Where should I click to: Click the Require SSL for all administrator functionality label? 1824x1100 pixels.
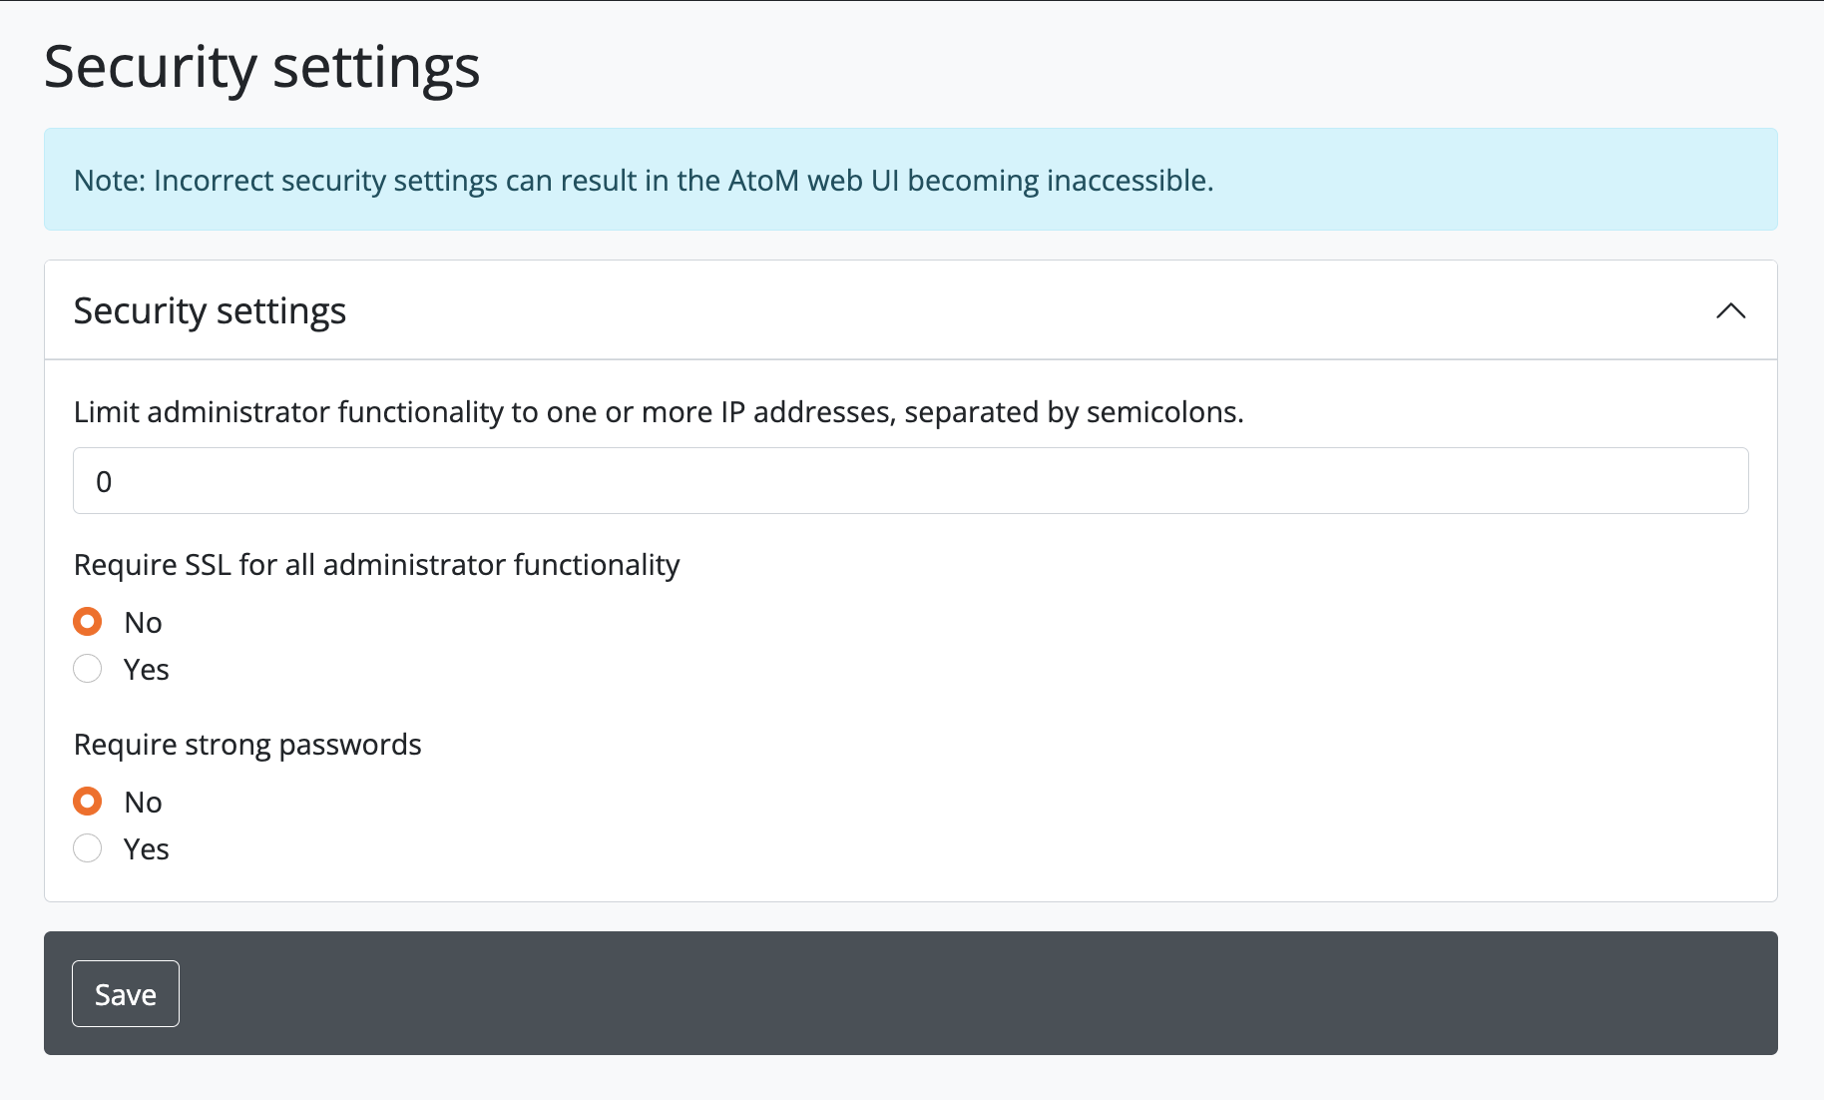point(376,565)
